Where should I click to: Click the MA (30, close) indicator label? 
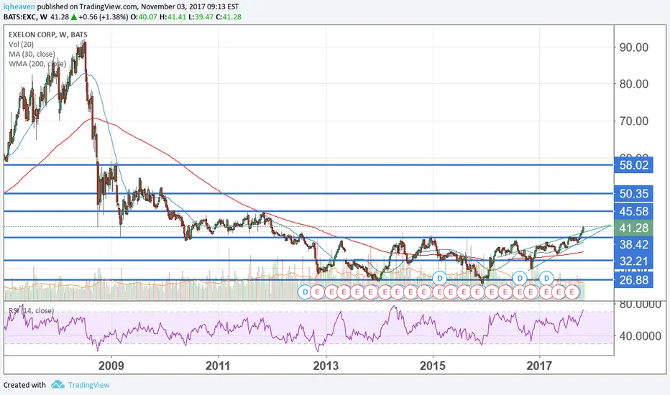[32, 55]
